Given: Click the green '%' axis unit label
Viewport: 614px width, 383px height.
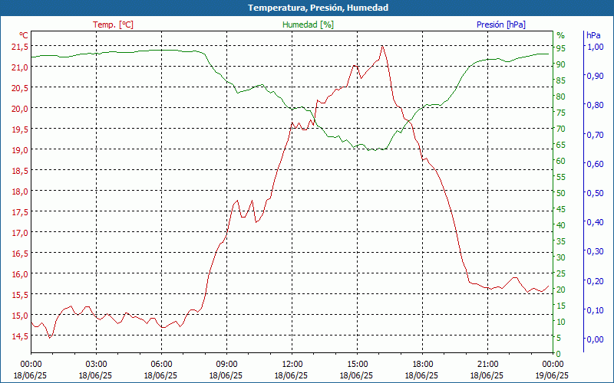Looking at the screenshot, I should tap(561, 35).
